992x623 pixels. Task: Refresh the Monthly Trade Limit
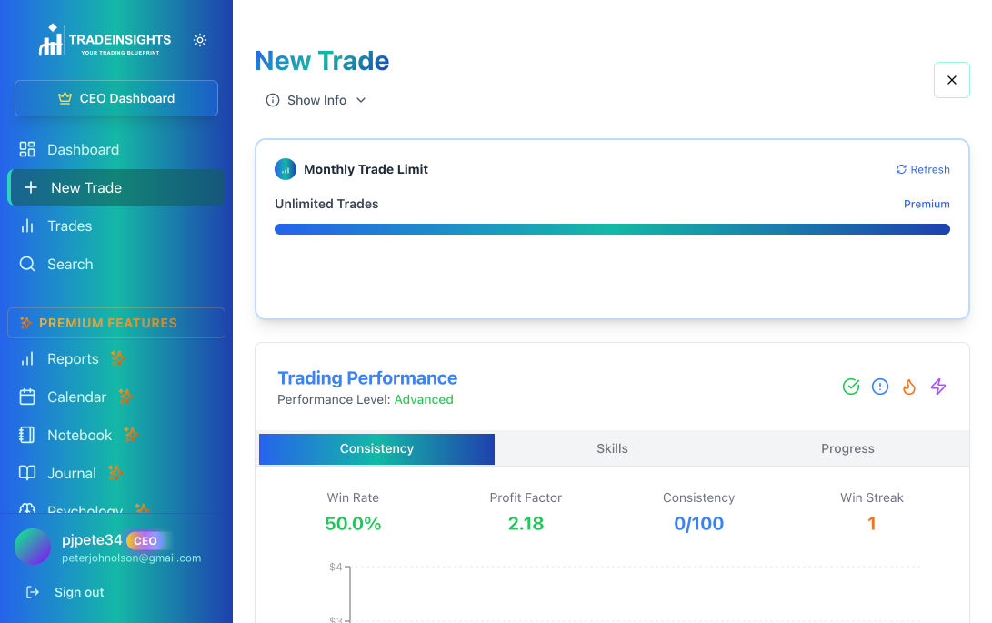click(923, 169)
